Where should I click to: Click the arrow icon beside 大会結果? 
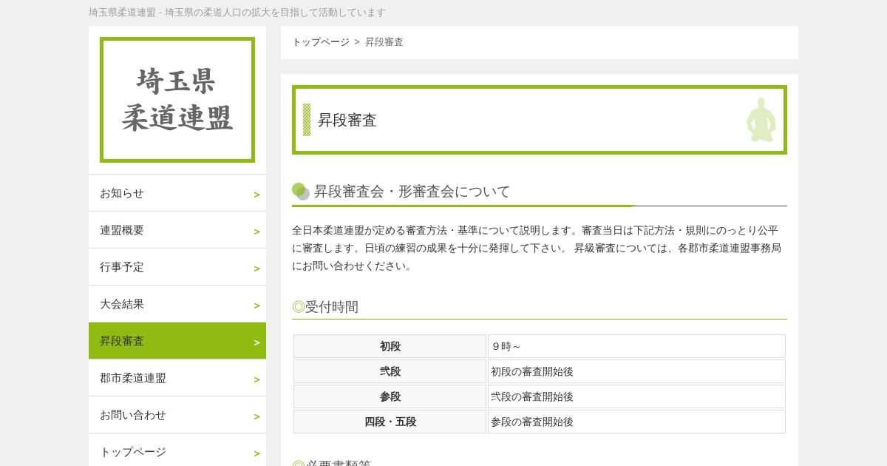click(x=257, y=305)
